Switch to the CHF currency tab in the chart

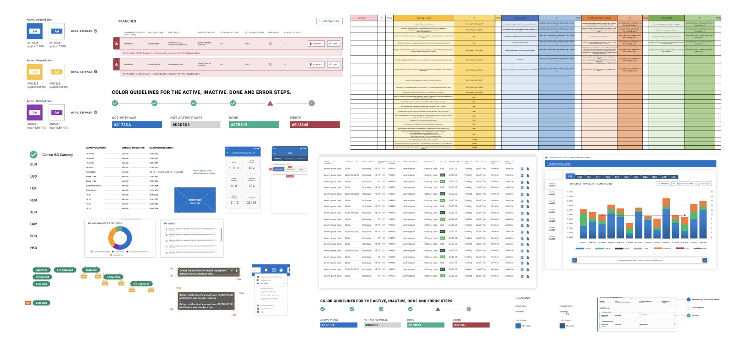click(x=598, y=176)
